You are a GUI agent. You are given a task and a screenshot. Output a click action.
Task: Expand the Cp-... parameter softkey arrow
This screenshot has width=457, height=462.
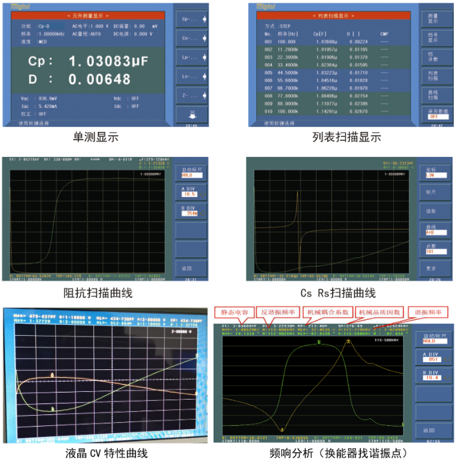tap(204, 19)
